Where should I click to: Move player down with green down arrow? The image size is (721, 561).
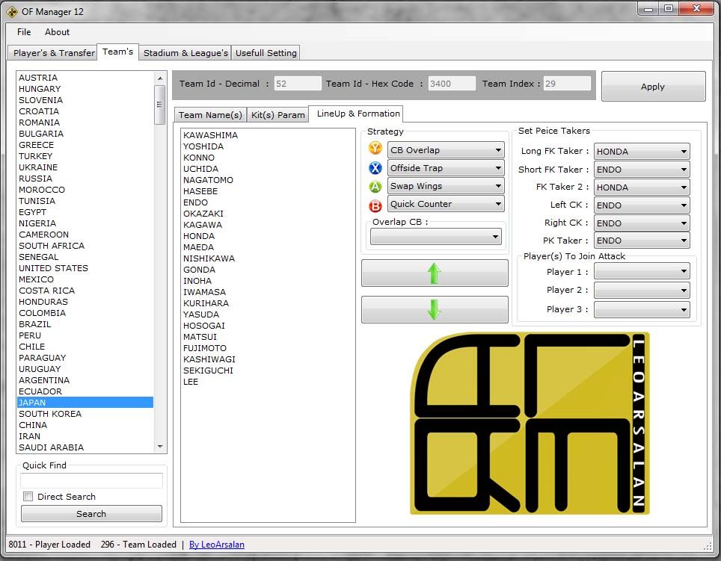tap(435, 309)
